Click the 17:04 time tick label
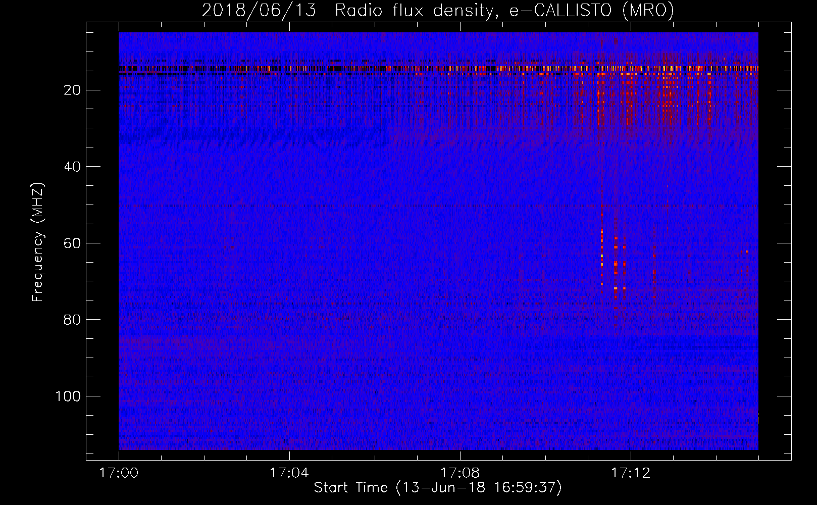 [x=289, y=473]
